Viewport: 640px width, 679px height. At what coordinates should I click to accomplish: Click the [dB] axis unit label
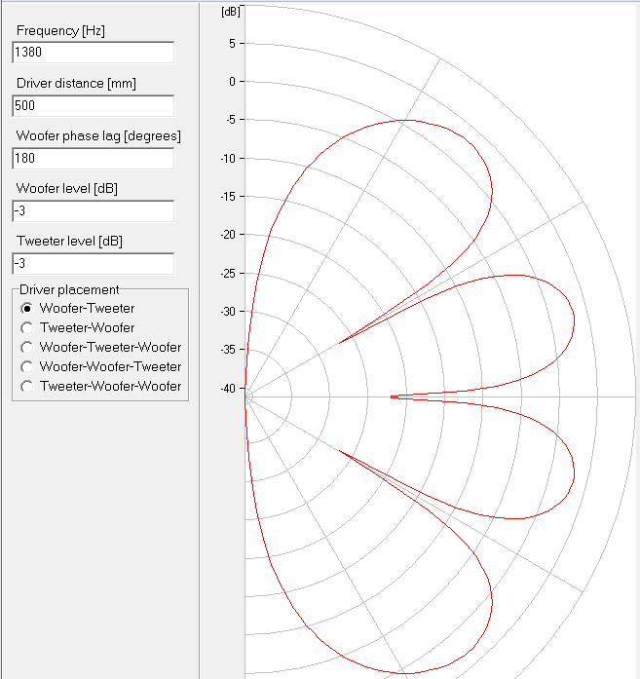pyautogui.click(x=230, y=12)
